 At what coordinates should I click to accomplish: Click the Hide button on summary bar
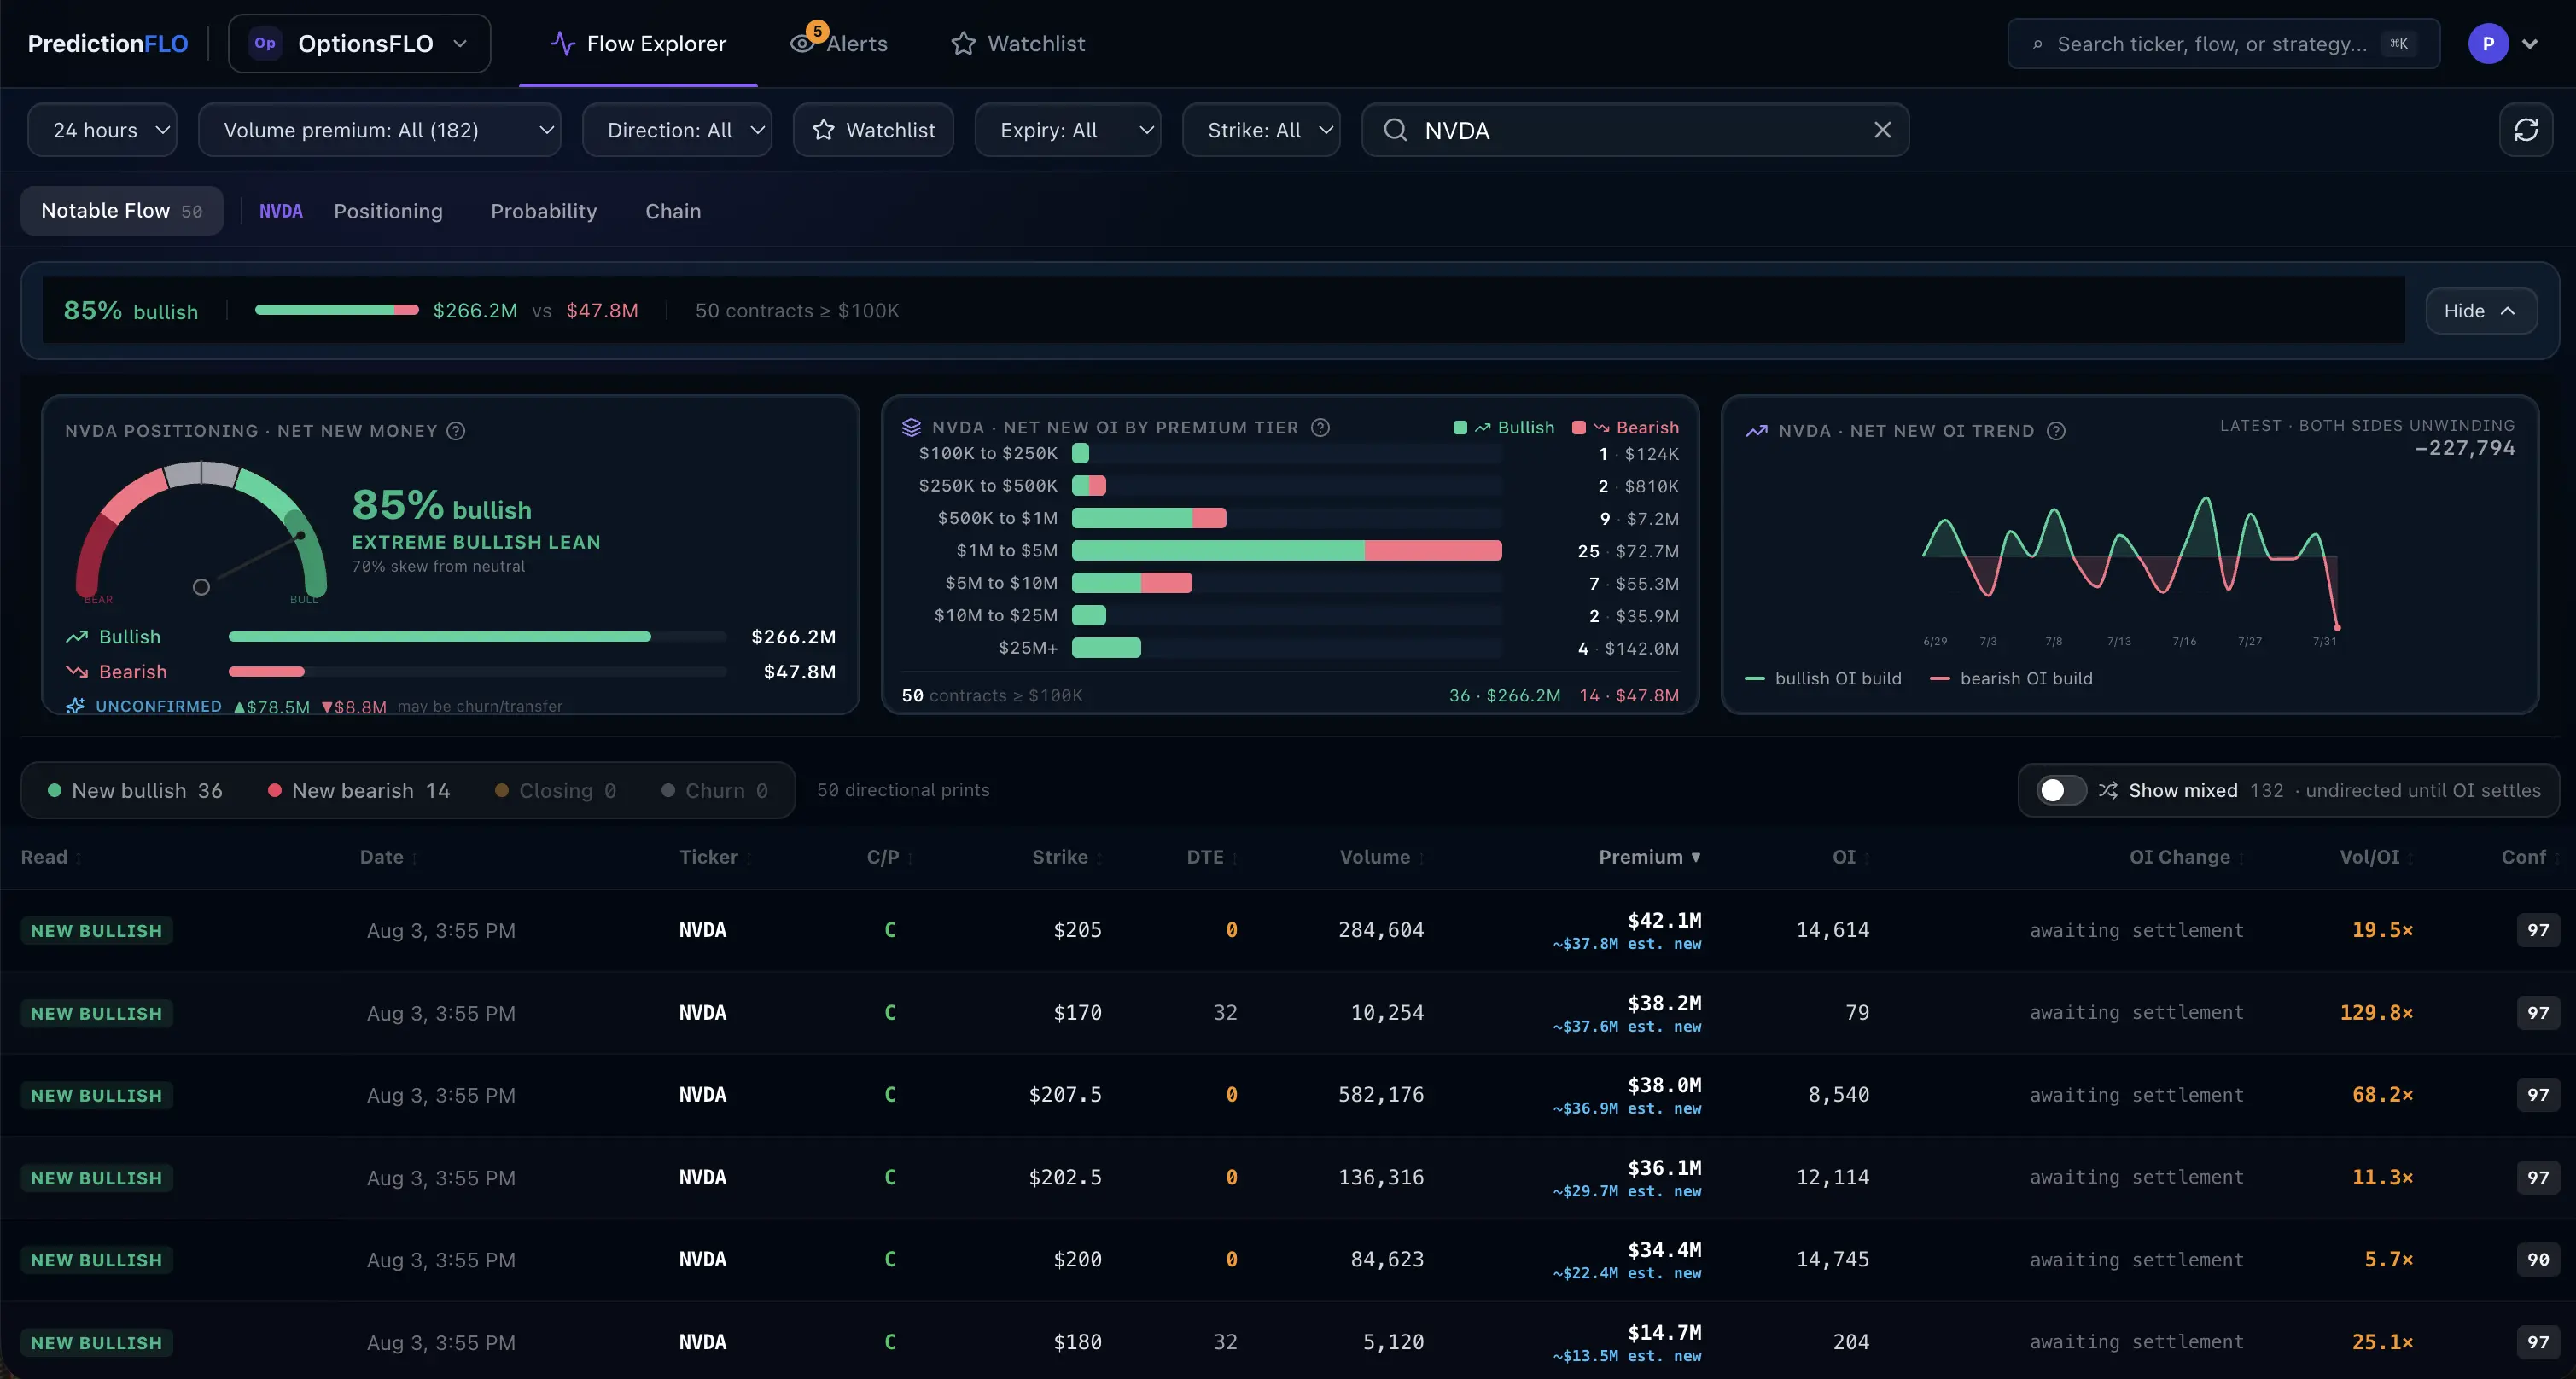2480,311
